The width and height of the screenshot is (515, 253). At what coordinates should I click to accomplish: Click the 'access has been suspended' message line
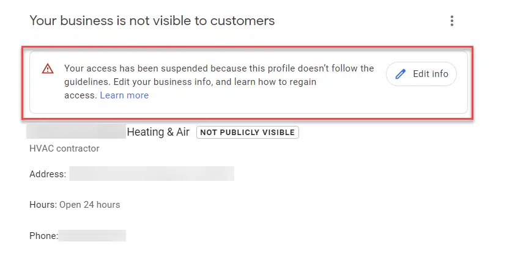[219, 68]
